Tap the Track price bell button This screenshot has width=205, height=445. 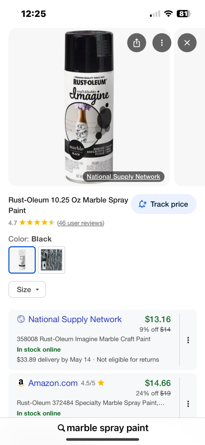[163, 204]
